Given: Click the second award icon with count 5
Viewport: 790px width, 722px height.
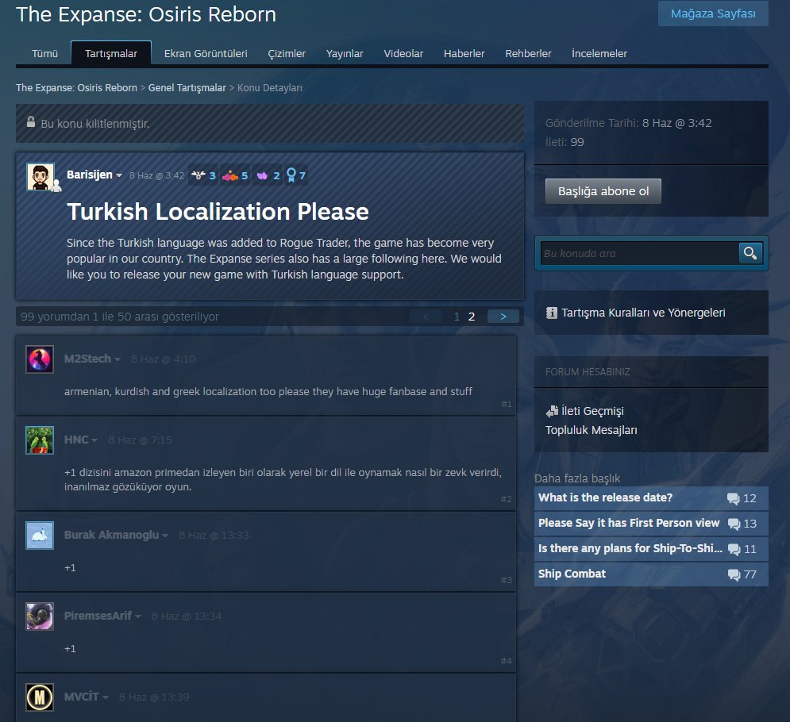Looking at the screenshot, I should tap(230, 175).
